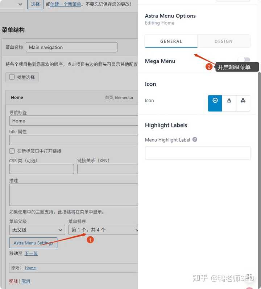Toggle the Mega Menu switch

pos(244,61)
